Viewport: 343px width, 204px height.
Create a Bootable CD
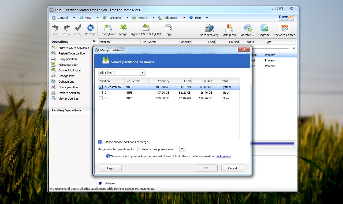click(247, 30)
